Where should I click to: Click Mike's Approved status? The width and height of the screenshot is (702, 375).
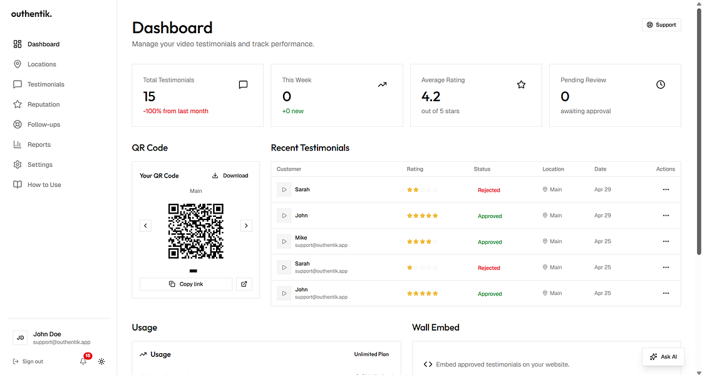[x=490, y=242]
